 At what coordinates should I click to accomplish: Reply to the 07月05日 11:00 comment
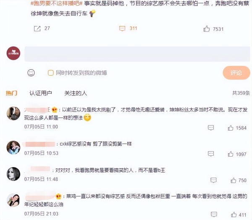point(211,128)
